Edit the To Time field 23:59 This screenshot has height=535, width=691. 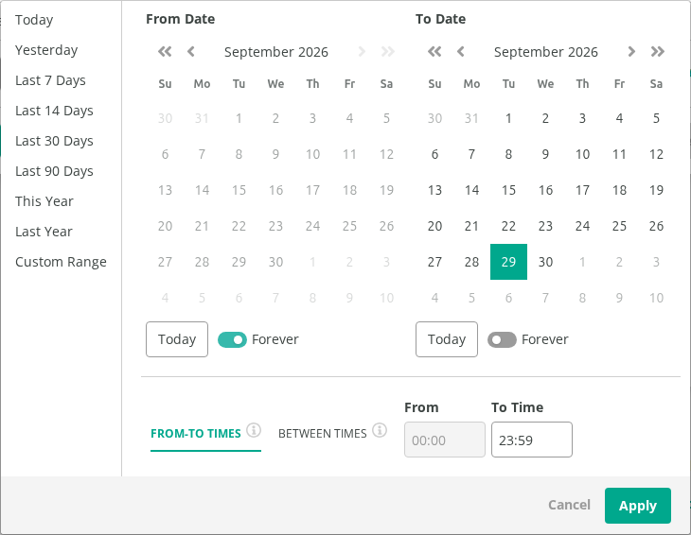532,440
